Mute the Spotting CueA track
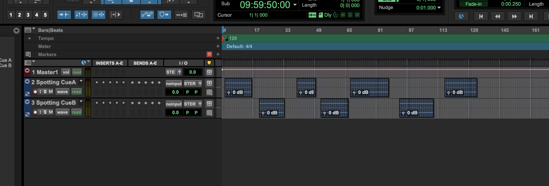The width and height of the screenshot is (549, 186). [51, 92]
